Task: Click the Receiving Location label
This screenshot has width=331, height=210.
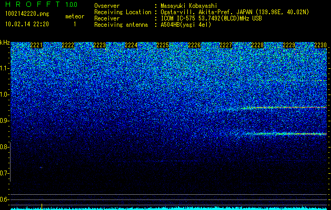Action: (123, 12)
